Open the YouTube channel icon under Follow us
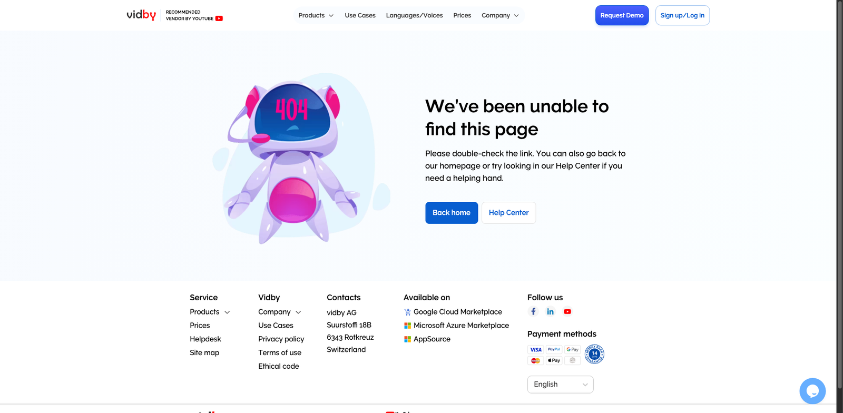 click(x=567, y=311)
